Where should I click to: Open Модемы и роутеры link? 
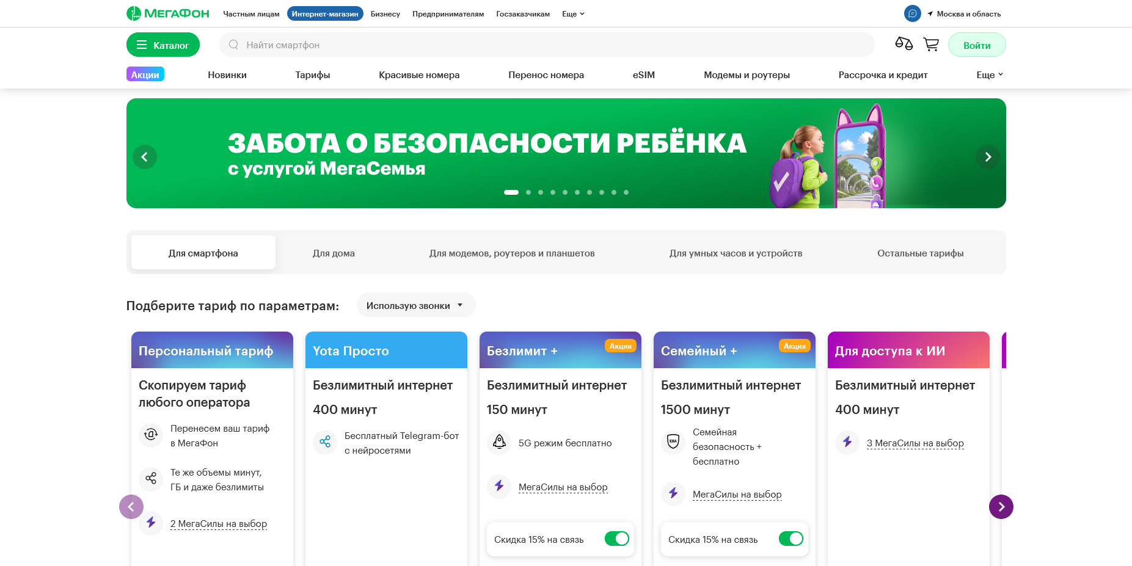point(747,74)
